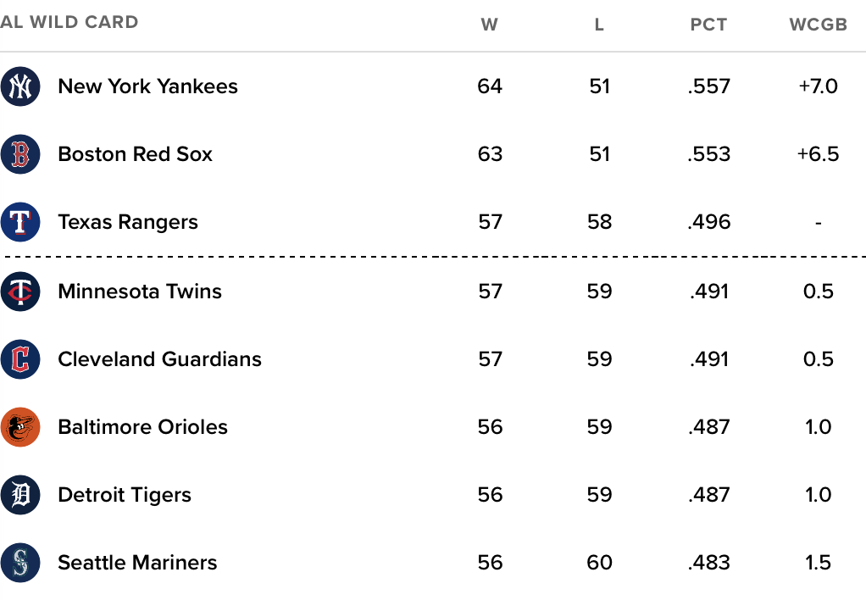Click the Cleveland Guardians logo
The width and height of the screenshot is (866, 600).
(x=20, y=359)
